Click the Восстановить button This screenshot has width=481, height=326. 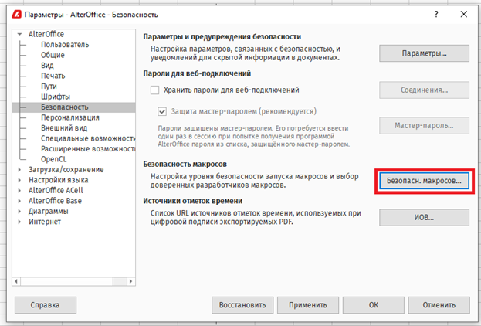[242, 305]
